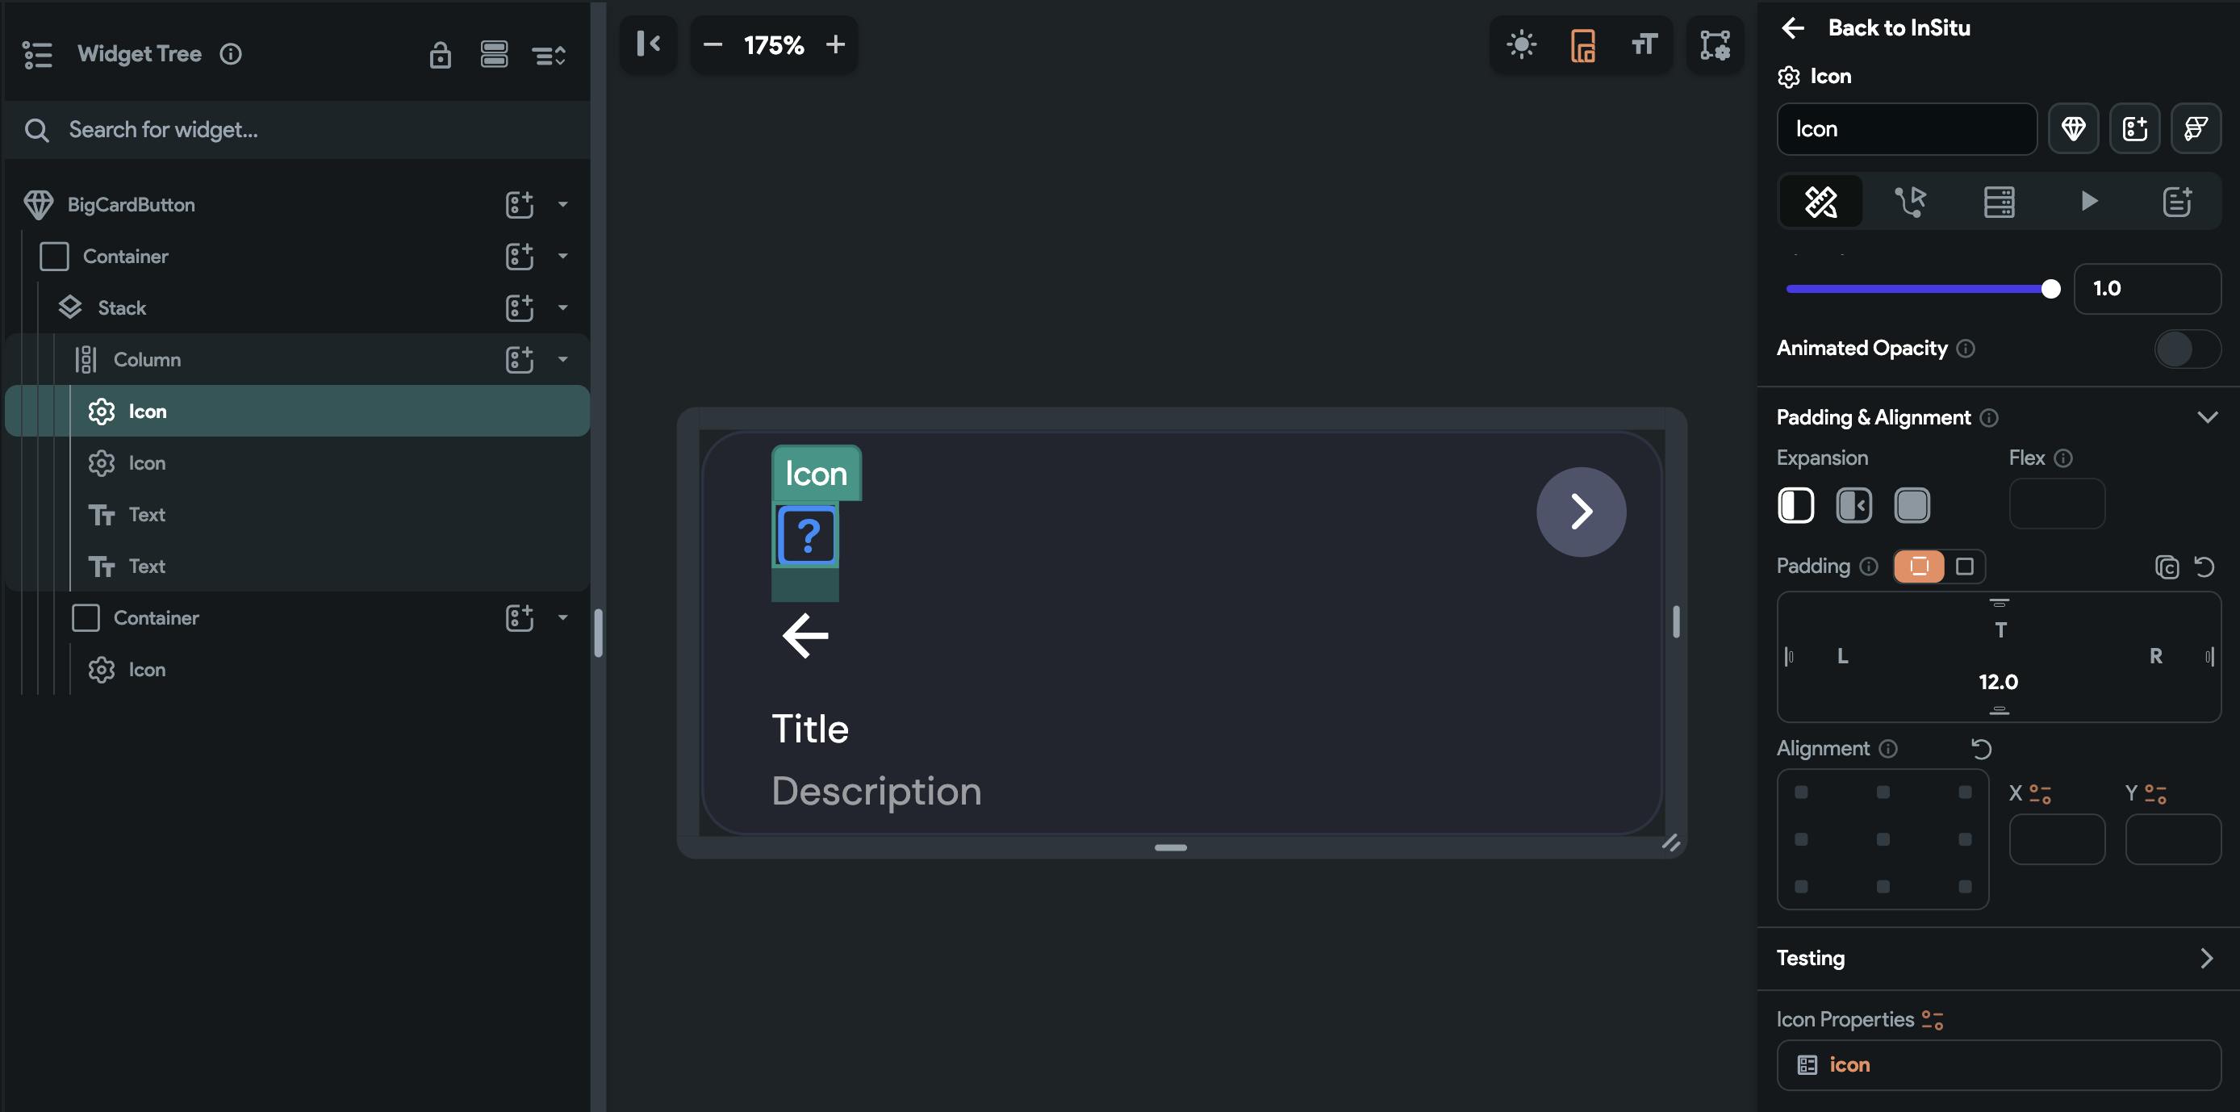Toggle the widget tree lock icon
This screenshot has width=2240, height=1112.
(x=440, y=55)
